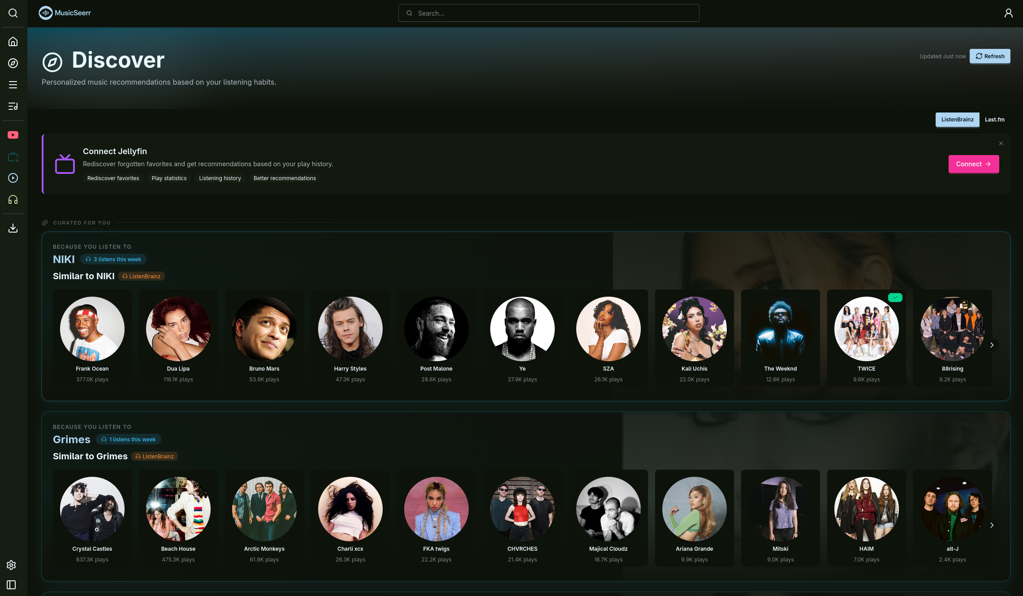This screenshot has height=596, width=1023.
Task: Click the Rediscover favorites tag
Action: 113,178
